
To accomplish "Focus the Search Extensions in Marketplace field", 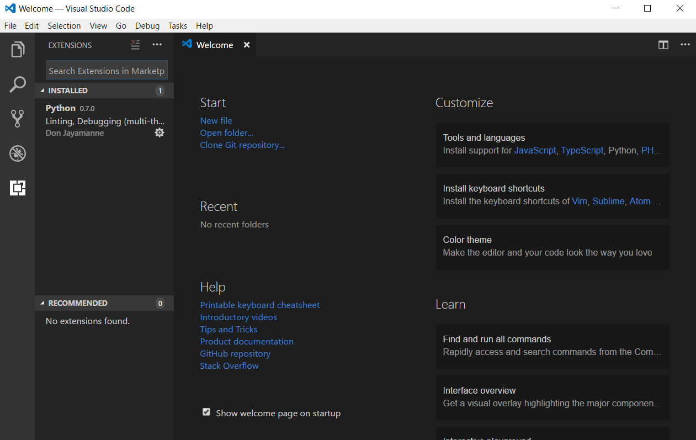I will (107, 71).
